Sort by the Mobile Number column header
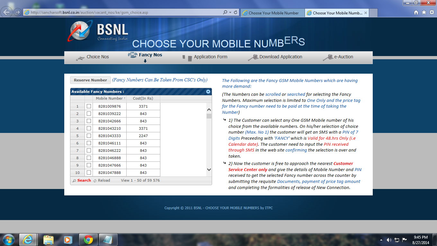Image resolution: width=437 pixels, height=246 pixels. (110, 99)
